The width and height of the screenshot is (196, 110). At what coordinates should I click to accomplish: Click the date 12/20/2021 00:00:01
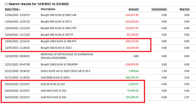[x=17, y=56]
